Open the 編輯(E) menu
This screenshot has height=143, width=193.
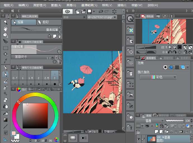click(x=23, y=5)
